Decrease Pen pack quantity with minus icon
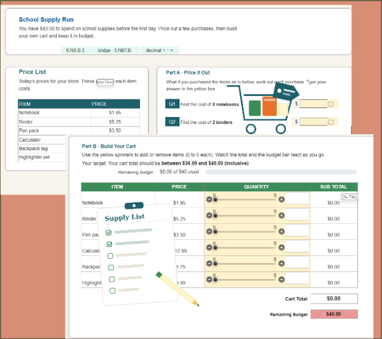The height and width of the screenshot is (339, 382). coord(209,231)
